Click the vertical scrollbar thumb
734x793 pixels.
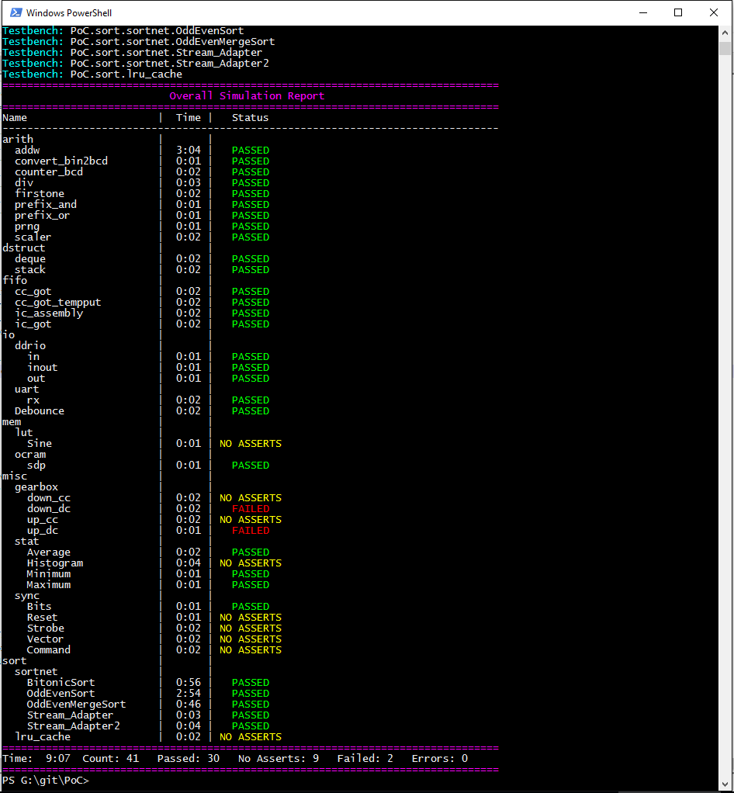click(x=725, y=49)
